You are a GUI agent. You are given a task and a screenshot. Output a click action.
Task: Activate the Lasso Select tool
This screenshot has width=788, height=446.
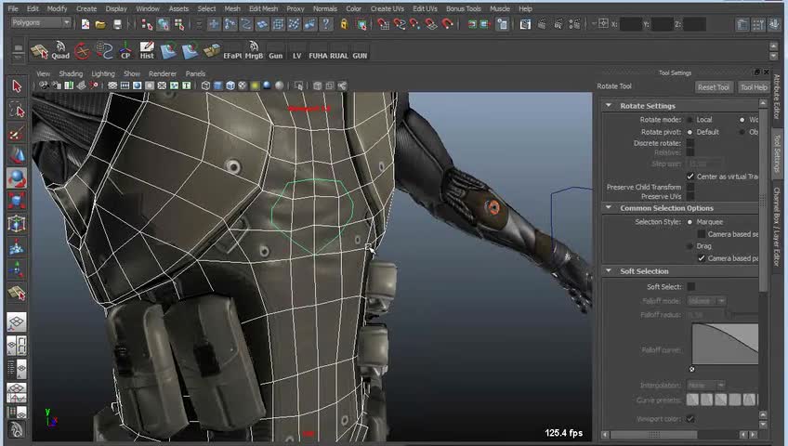click(x=17, y=110)
